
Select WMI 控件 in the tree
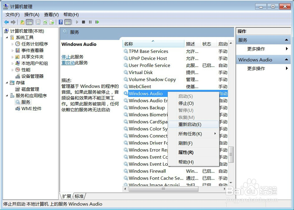[x=31, y=109]
